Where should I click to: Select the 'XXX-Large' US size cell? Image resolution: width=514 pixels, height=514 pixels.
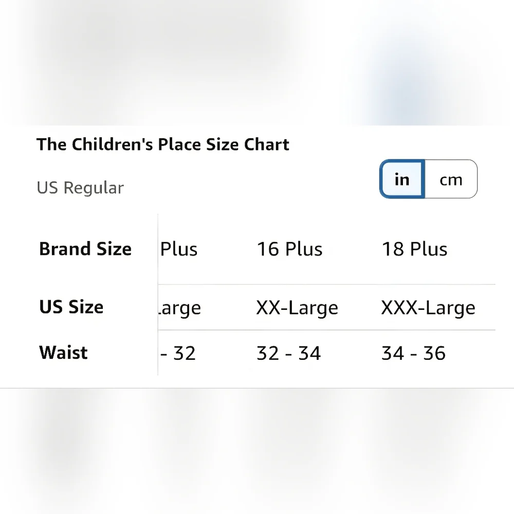(x=428, y=307)
